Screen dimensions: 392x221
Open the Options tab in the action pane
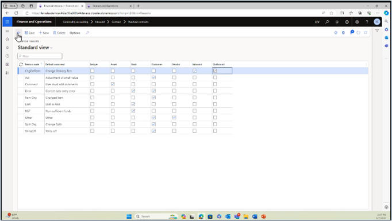pos(75,33)
